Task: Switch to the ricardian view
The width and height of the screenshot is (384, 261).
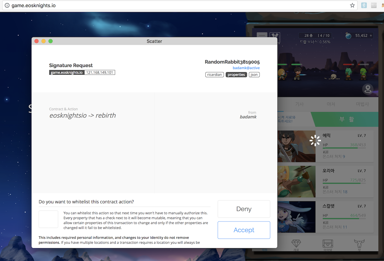Action: tap(214, 75)
